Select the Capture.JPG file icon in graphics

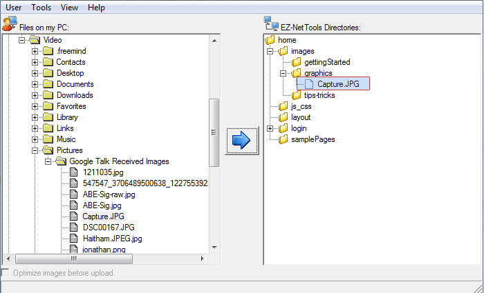pos(310,84)
